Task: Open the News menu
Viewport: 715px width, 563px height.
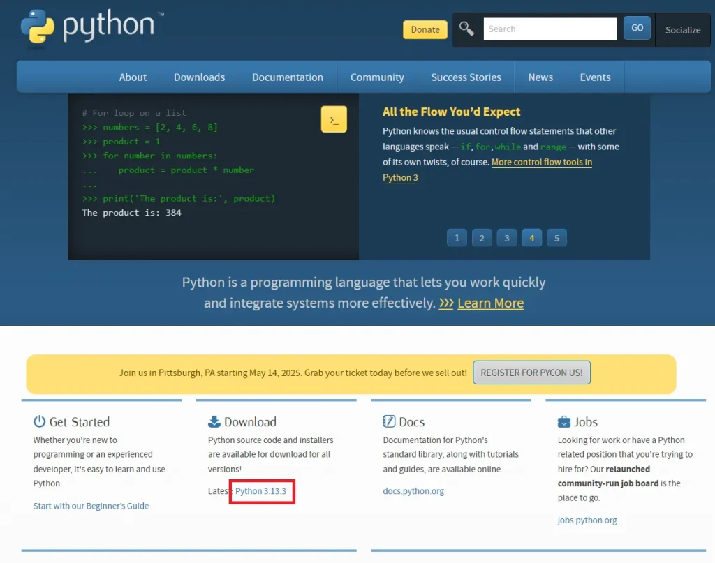Action: [x=540, y=77]
